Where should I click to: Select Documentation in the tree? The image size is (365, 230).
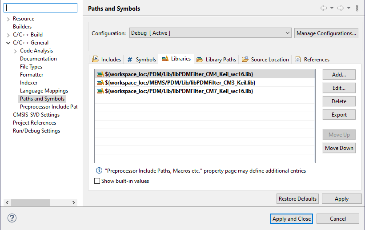pos(38,59)
